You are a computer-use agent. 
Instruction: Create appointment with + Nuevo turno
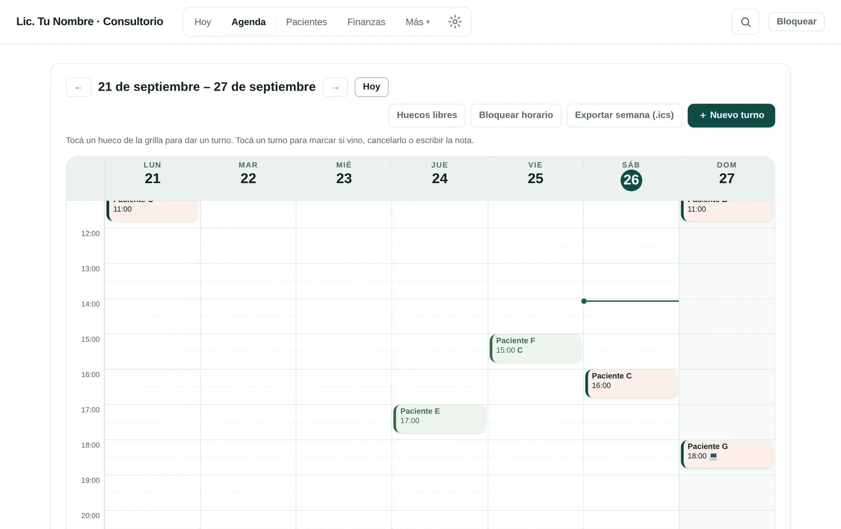pyautogui.click(x=731, y=115)
